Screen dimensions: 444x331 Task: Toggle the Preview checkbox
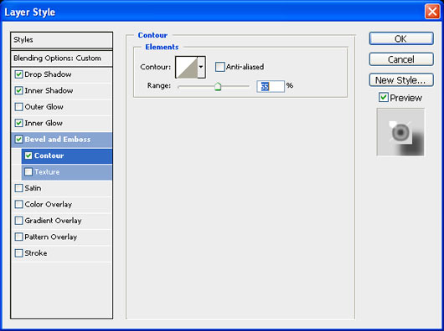tap(384, 98)
